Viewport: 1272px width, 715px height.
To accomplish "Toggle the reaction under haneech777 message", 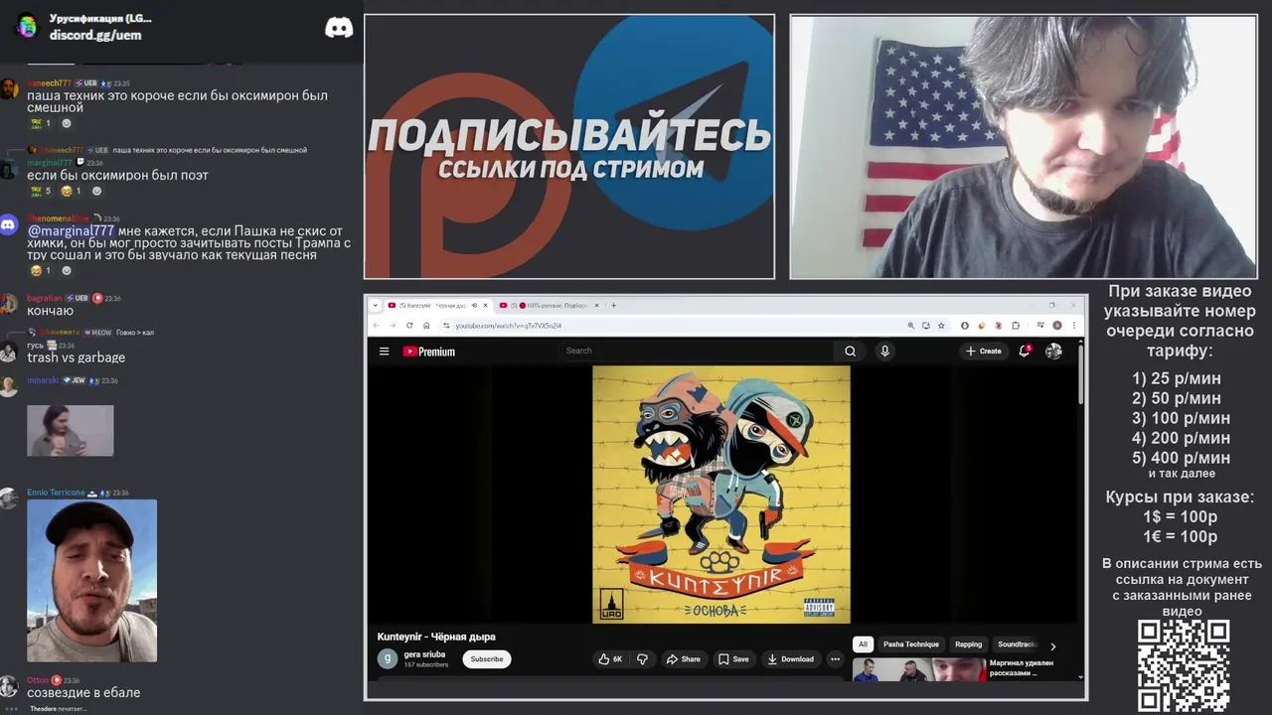I will 41,123.
